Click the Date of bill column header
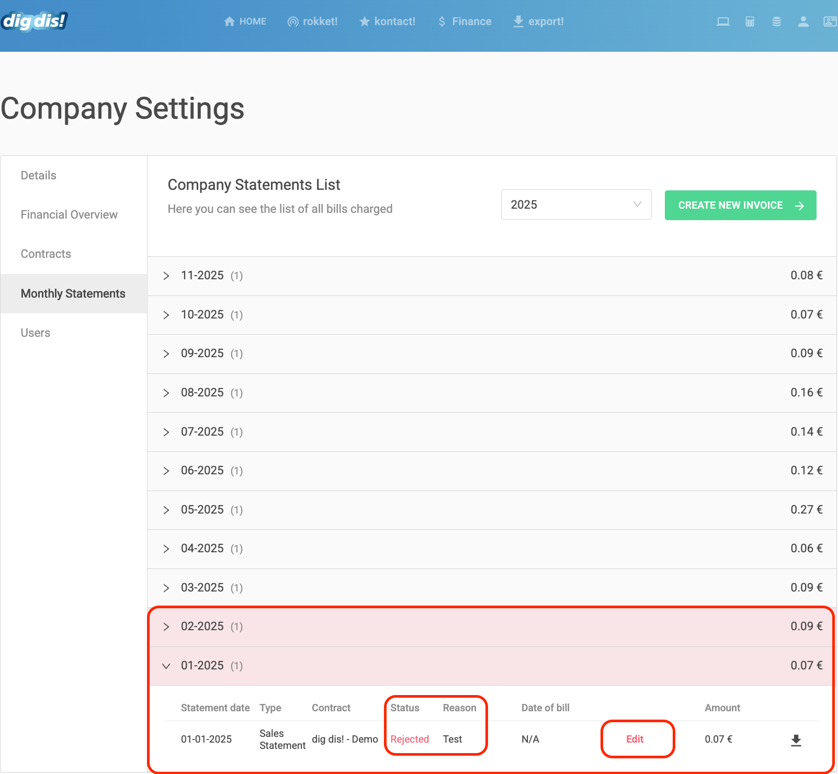Image resolution: width=838 pixels, height=774 pixels. (546, 708)
